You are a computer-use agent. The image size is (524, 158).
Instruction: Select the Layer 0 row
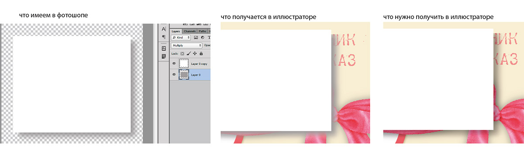coord(190,75)
